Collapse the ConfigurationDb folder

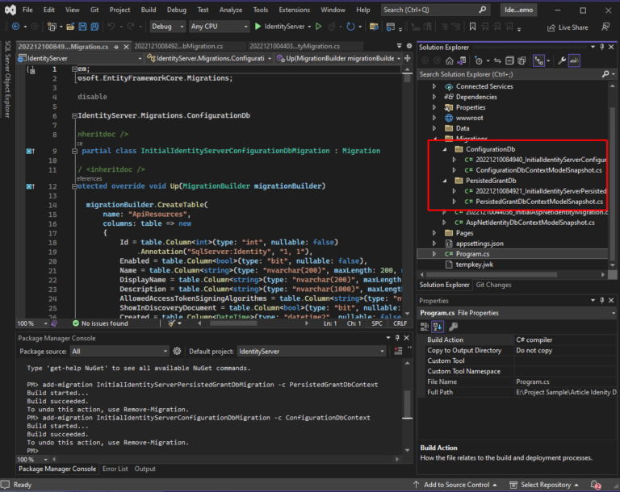tap(443, 149)
